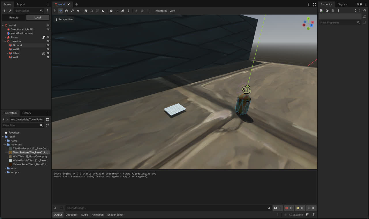Select the Move mode tool in the 3D toolbar
This screenshot has width=369, height=219.
(x=61, y=11)
